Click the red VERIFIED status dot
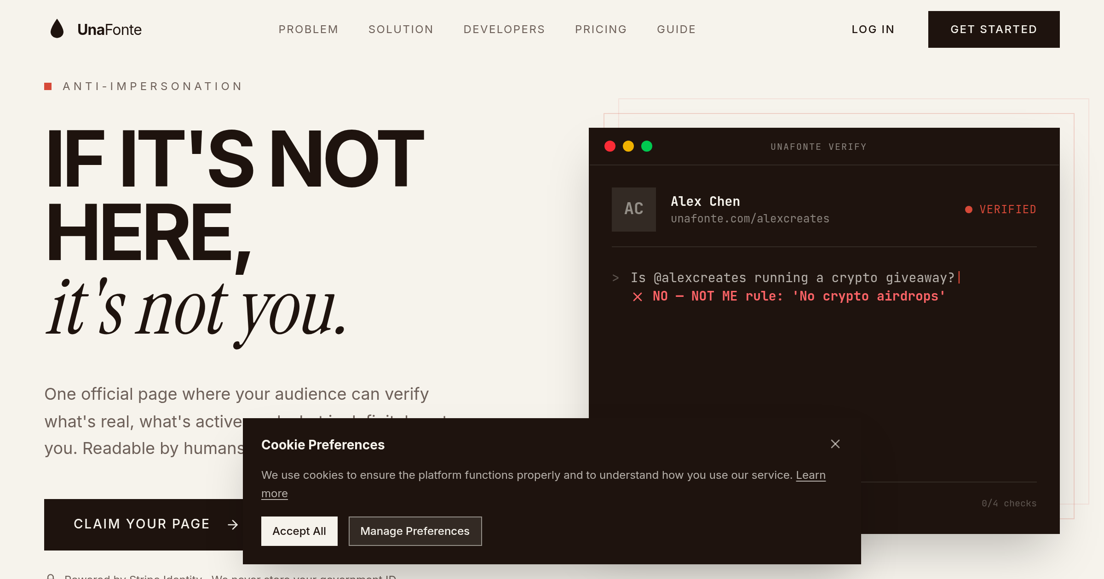This screenshot has width=1104, height=579. pyautogui.click(x=969, y=210)
